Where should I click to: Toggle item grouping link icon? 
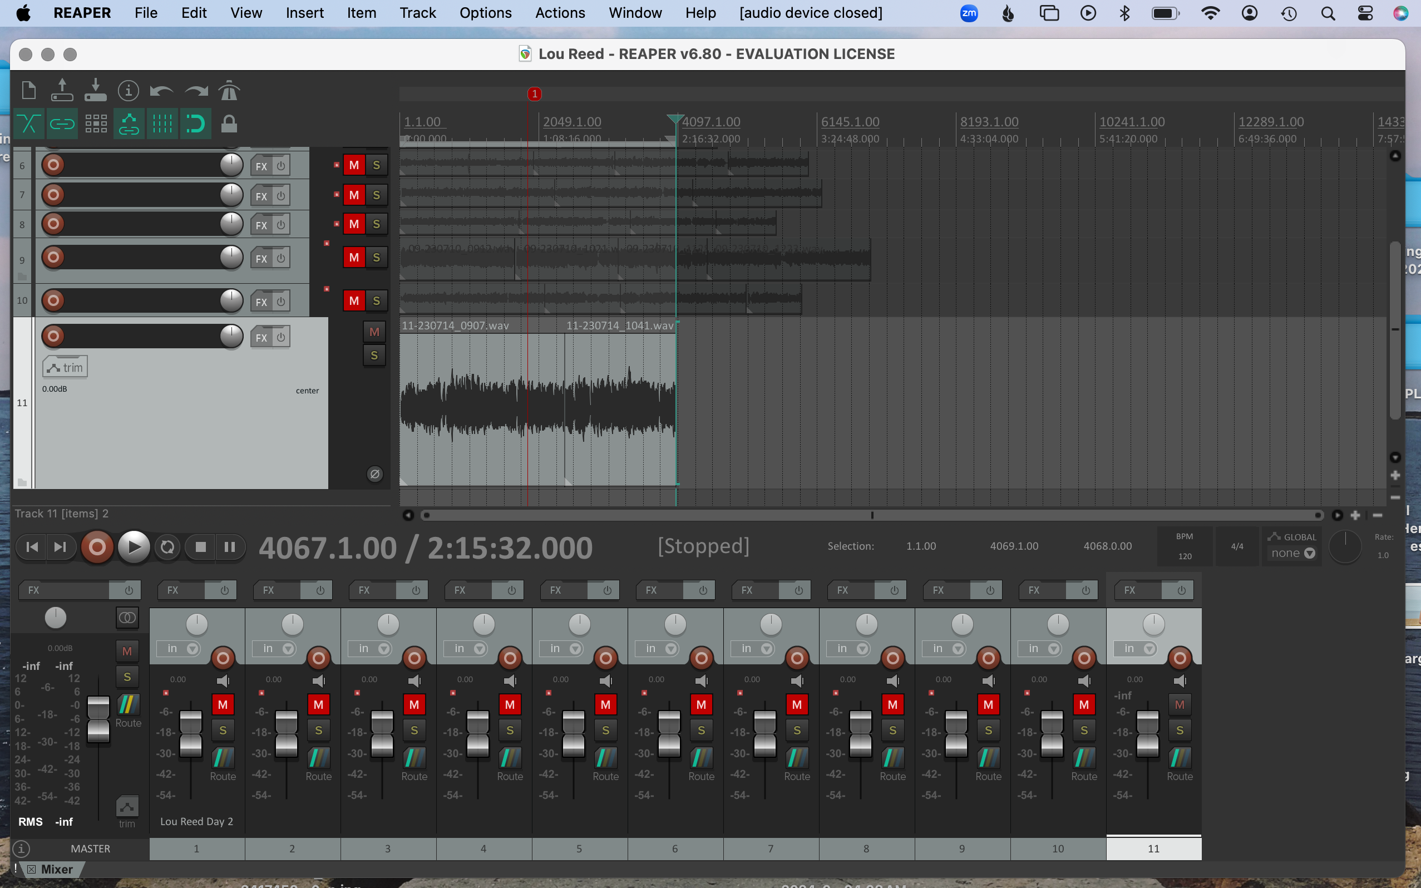[x=62, y=124]
